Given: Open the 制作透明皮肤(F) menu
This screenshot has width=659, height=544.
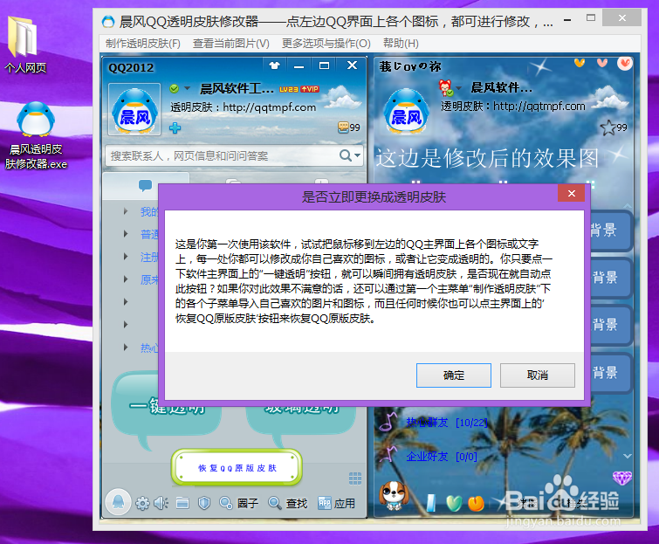Looking at the screenshot, I should [x=143, y=44].
